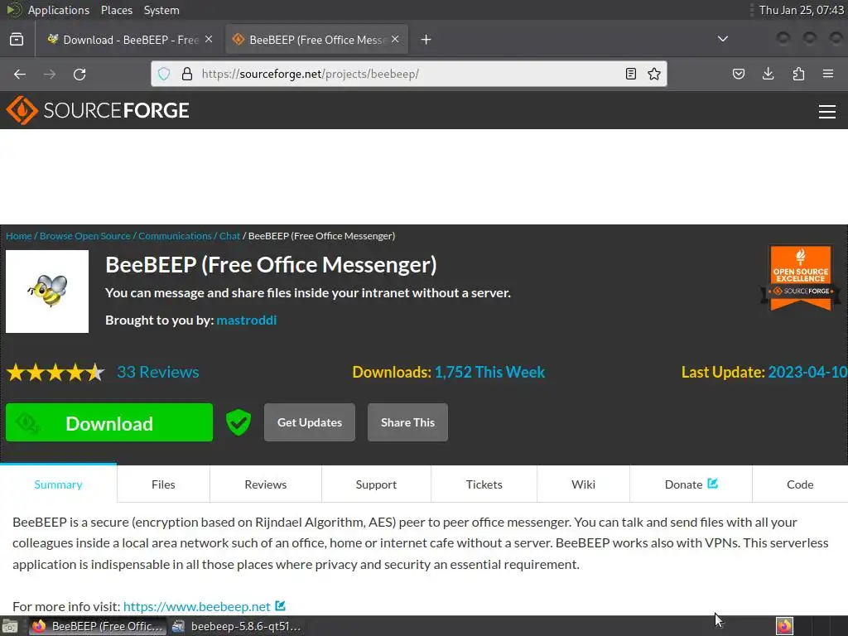Click the show desktop icon in the taskbar

pos(10,626)
